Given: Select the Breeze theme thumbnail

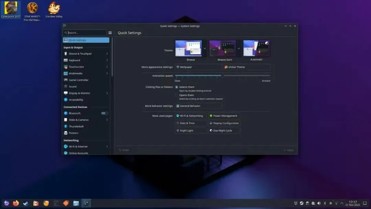Looking at the screenshot, I should 189,48.
